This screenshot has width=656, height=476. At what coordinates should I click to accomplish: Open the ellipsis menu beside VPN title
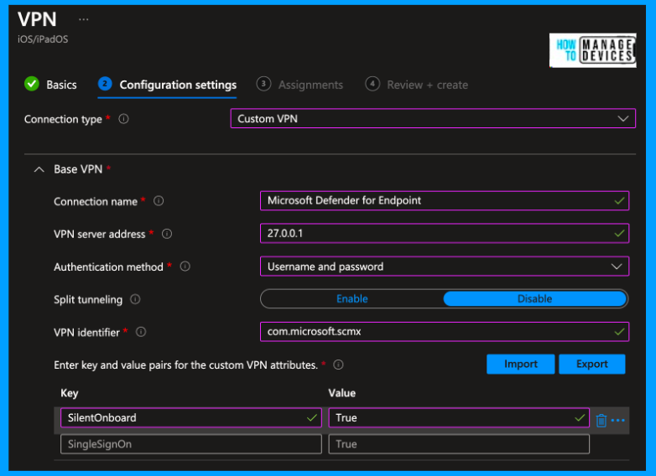[x=84, y=19]
